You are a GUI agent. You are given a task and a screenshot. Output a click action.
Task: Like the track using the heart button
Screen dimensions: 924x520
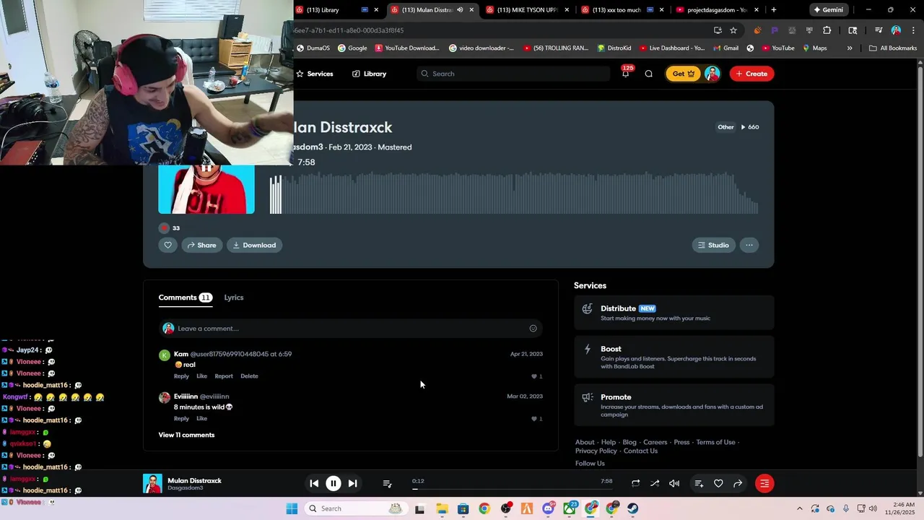point(167,245)
